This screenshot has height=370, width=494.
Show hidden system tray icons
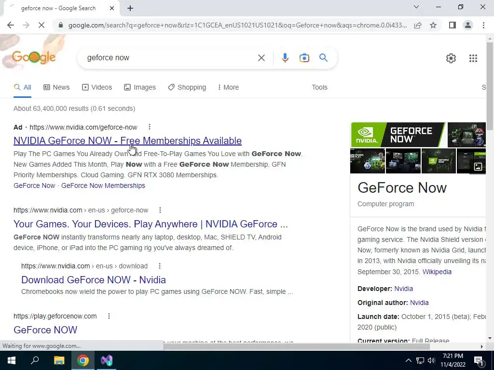(408, 360)
